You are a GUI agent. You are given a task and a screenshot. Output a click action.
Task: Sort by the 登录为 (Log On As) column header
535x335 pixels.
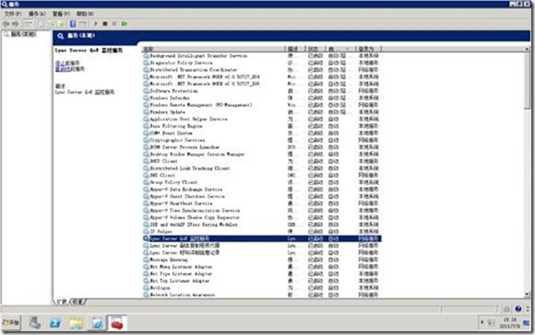click(368, 49)
